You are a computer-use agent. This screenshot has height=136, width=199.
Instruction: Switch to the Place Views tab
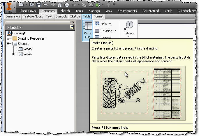click(28, 11)
